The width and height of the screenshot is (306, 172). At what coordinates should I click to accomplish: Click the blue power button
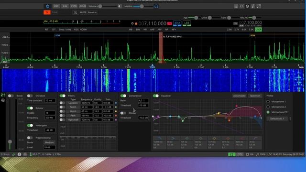coord(47,6)
